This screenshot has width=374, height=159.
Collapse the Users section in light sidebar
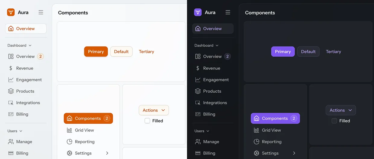[x=15, y=131]
